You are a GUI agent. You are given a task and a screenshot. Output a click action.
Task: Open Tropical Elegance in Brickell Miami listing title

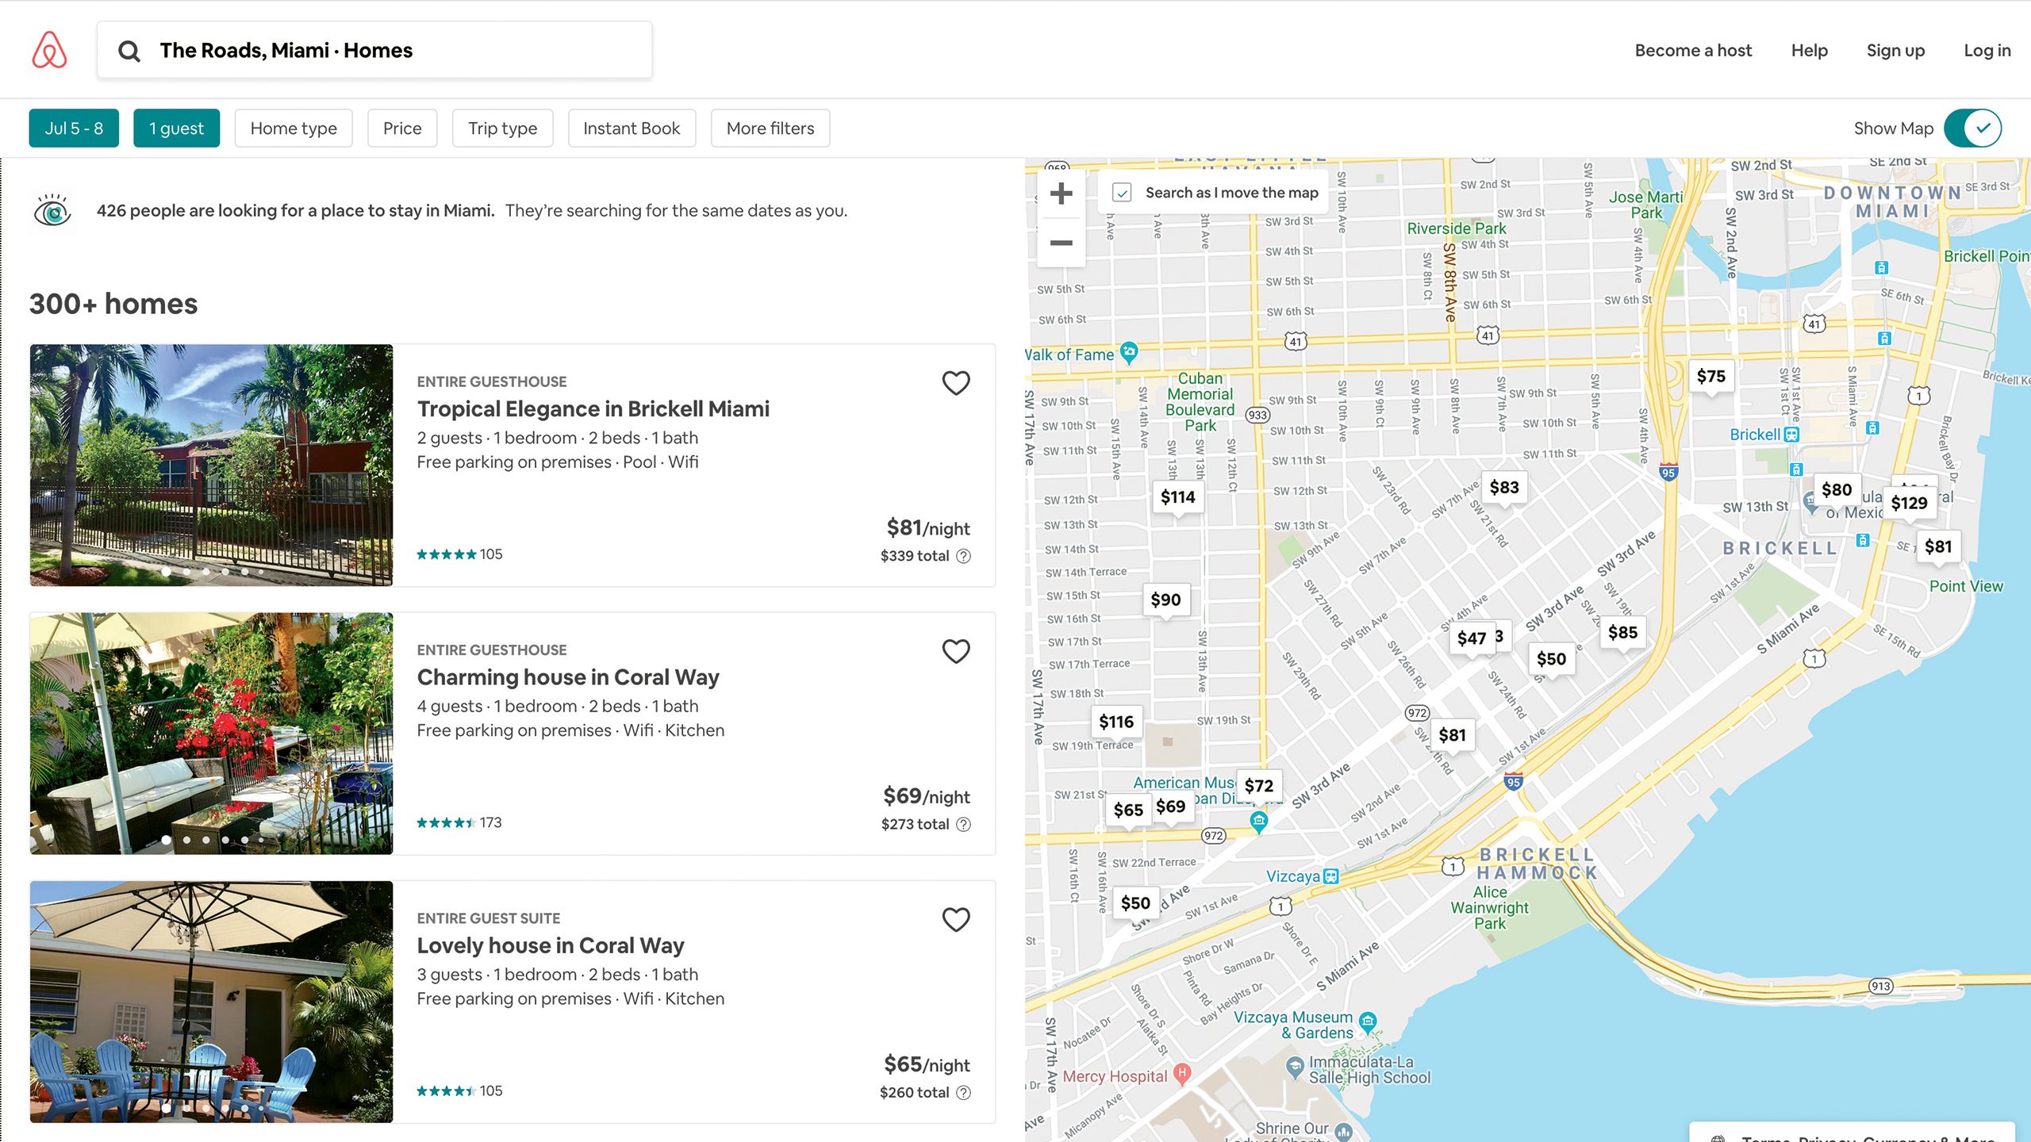[x=593, y=409]
